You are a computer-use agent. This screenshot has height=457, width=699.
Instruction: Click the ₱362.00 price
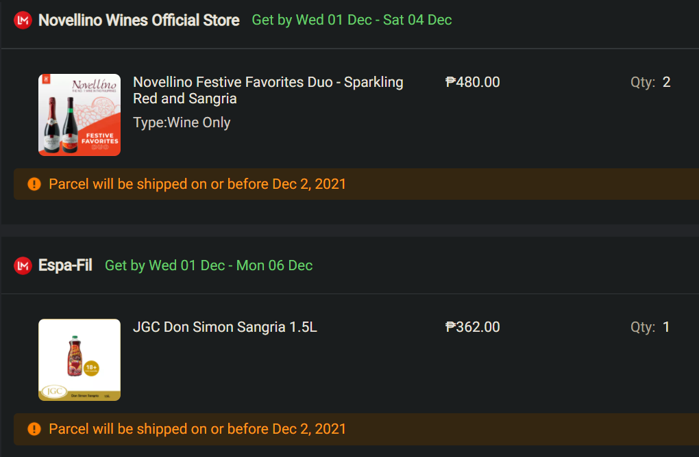click(473, 327)
